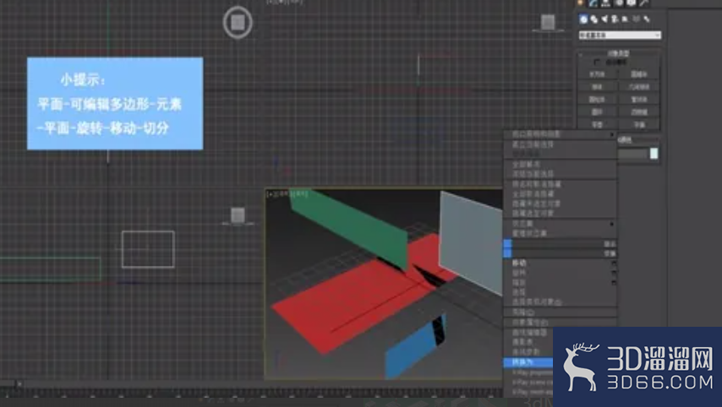This screenshot has width=722, height=407.
Task: Open the perspective viewport label menu
Action: click(x=287, y=194)
